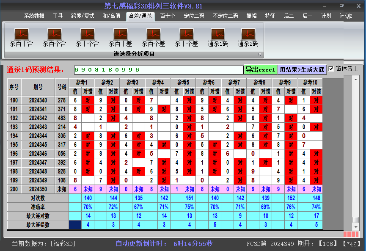Select the row for period 2024344

(x=165, y=136)
